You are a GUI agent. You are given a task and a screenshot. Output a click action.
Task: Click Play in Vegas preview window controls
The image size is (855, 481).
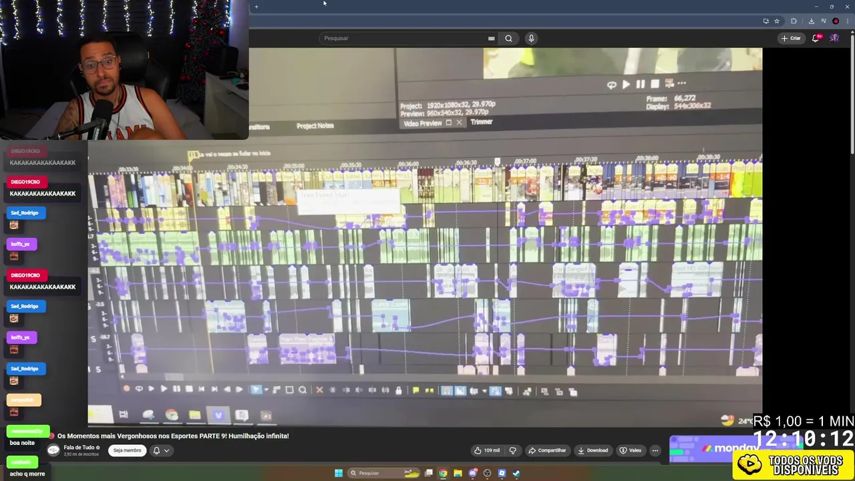point(626,84)
